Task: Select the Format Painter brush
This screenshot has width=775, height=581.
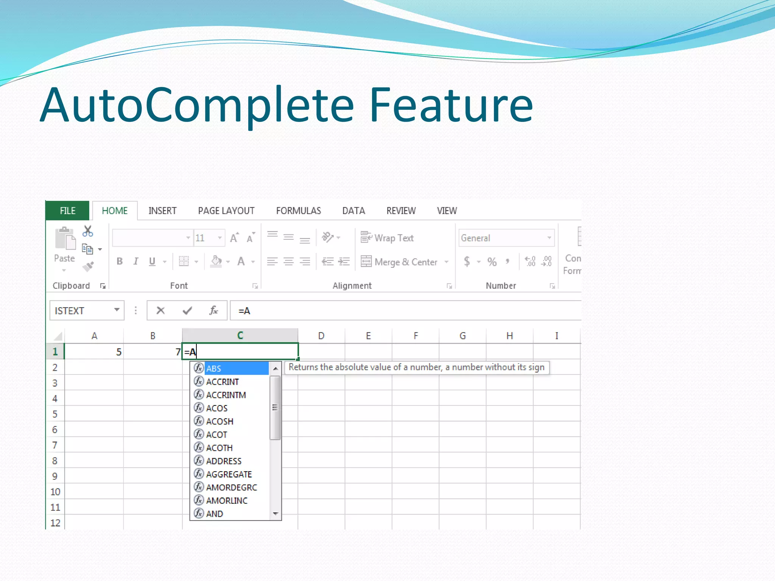Action: pos(88,267)
